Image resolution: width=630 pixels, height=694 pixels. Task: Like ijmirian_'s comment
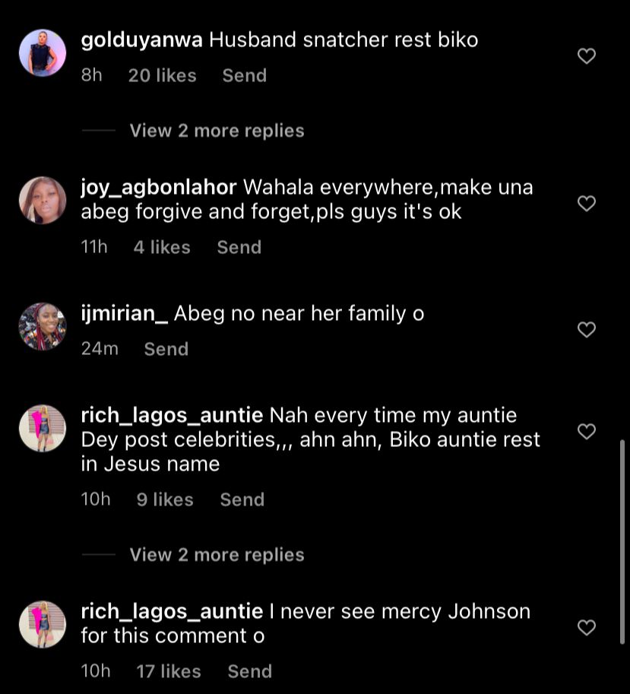coord(586,330)
